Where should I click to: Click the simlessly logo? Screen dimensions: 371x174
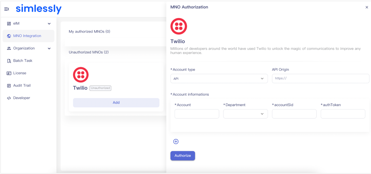point(39,9)
